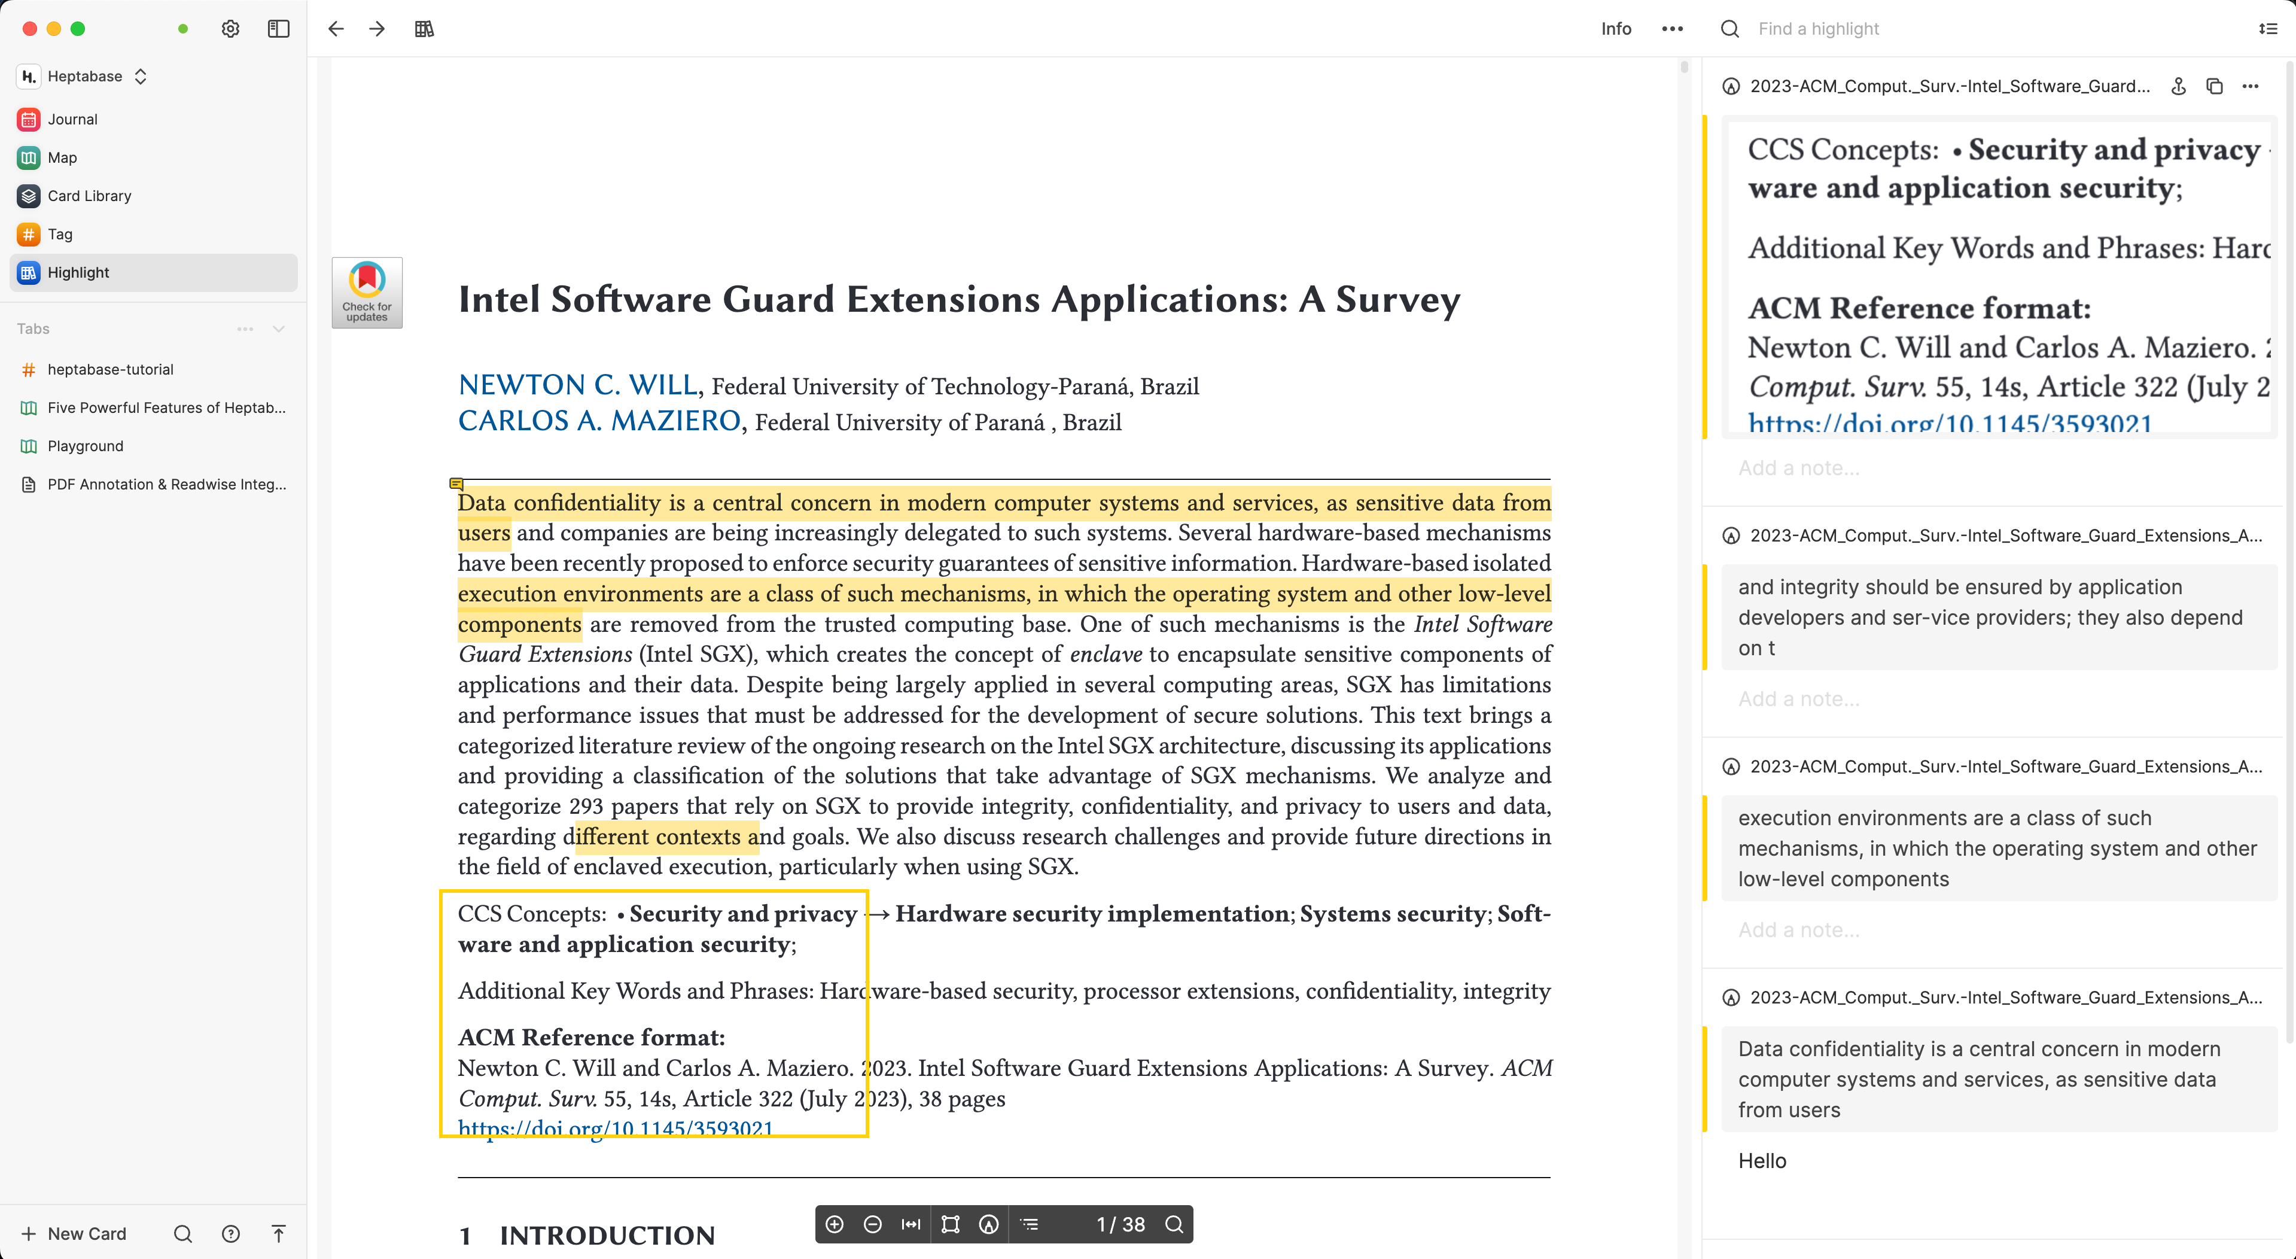Select the text highlighter tool
This screenshot has width=2296, height=1259.
pos(988,1224)
